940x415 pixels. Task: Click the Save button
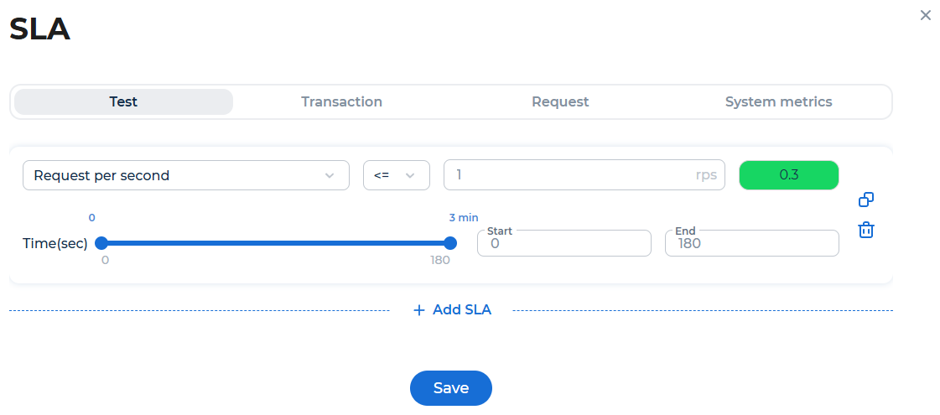click(451, 388)
